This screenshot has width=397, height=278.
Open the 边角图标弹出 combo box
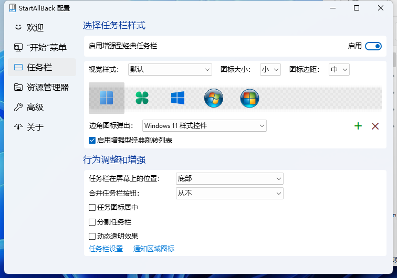click(x=204, y=126)
